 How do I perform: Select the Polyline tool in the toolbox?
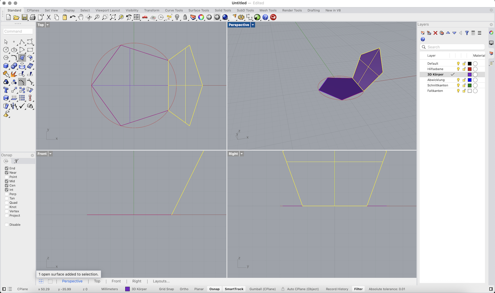point(22,42)
